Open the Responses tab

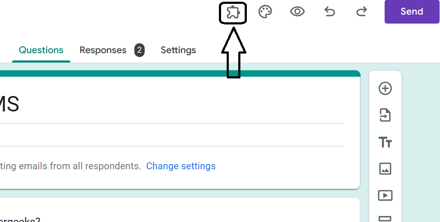coord(103,50)
